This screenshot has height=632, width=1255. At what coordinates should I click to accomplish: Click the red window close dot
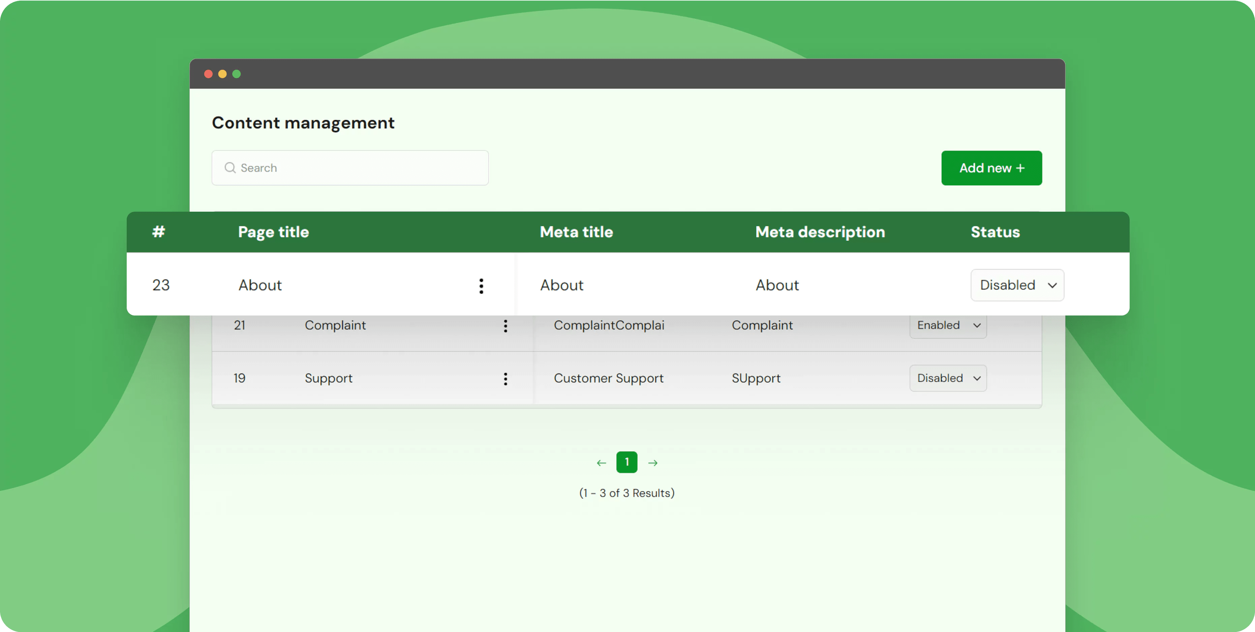209,74
